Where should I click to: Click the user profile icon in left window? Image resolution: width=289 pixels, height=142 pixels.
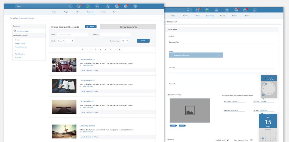click(x=88, y=6)
